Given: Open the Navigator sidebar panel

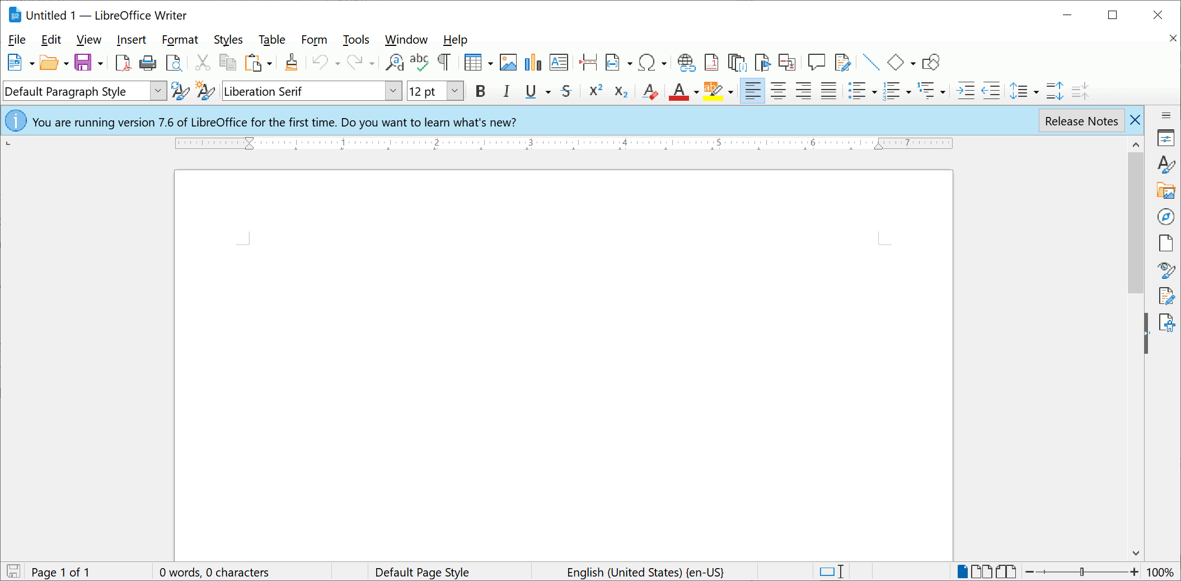Looking at the screenshot, I should [1166, 217].
